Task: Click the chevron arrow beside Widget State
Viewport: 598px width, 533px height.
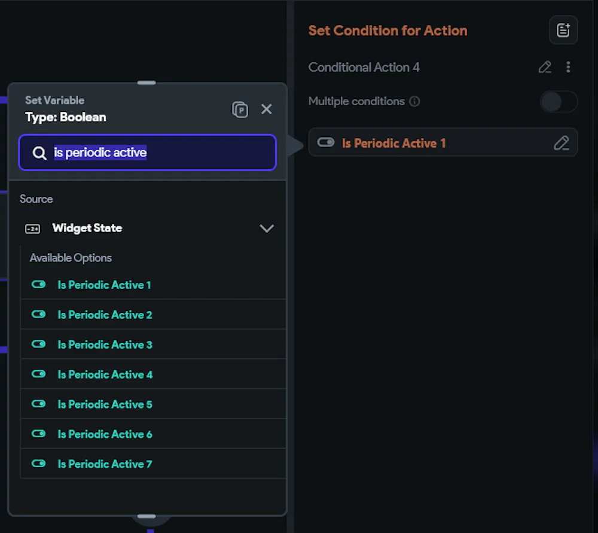Action: point(267,228)
